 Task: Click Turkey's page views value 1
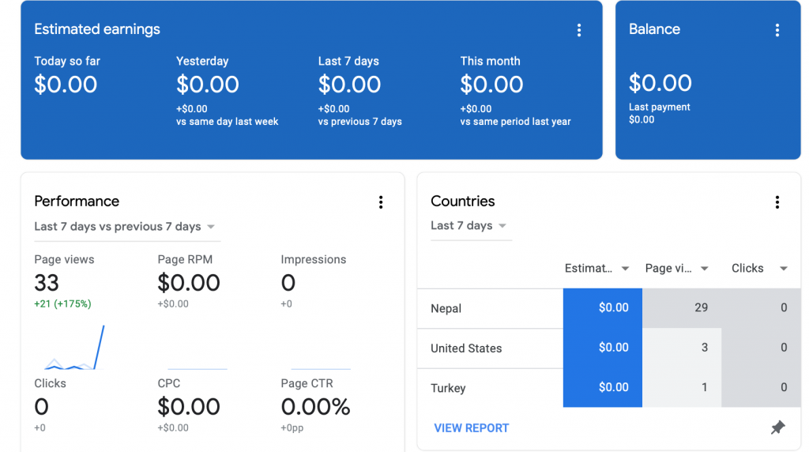coord(704,387)
